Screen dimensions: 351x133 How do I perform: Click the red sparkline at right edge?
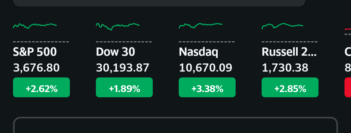tap(348, 29)
